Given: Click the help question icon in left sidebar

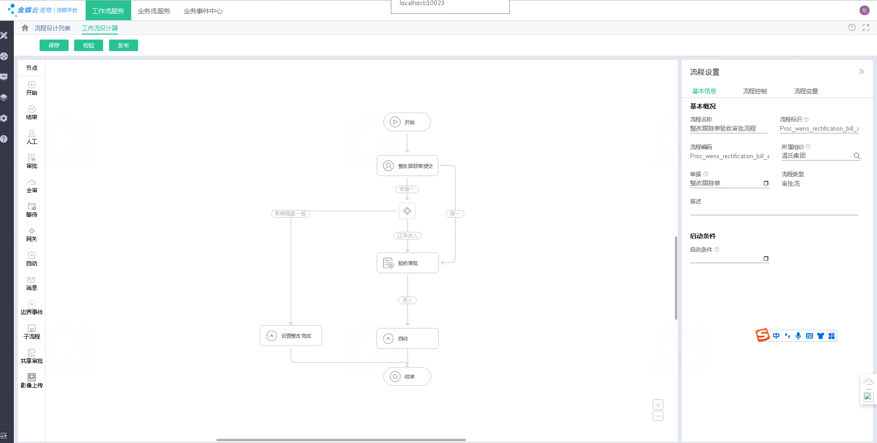Looking at the screenshot, I should [4, 139].
